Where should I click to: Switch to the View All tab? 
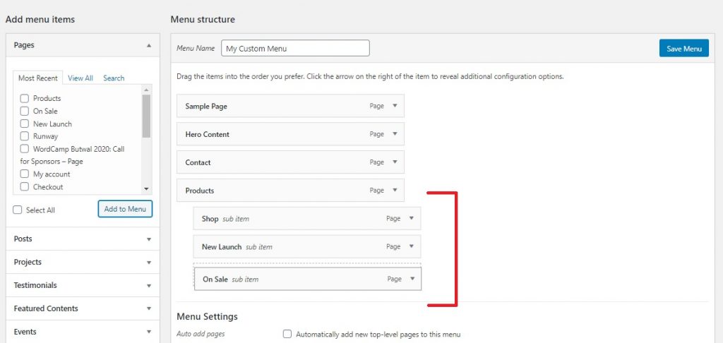tap(80, 78)
